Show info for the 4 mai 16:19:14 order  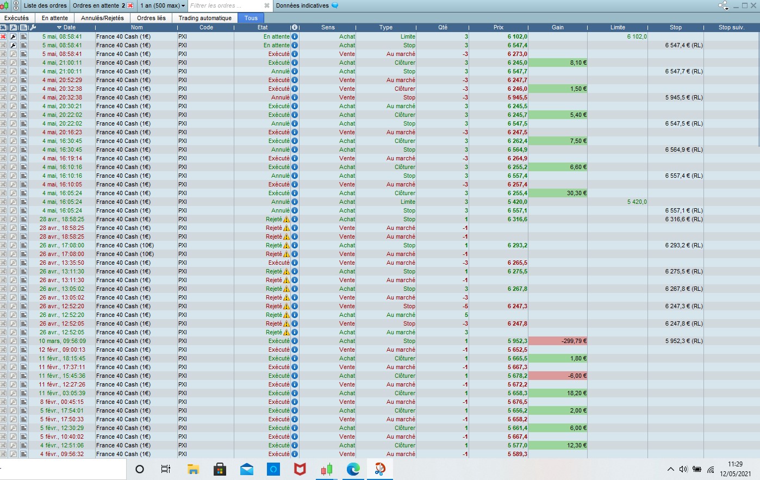[x=295, y=158]
